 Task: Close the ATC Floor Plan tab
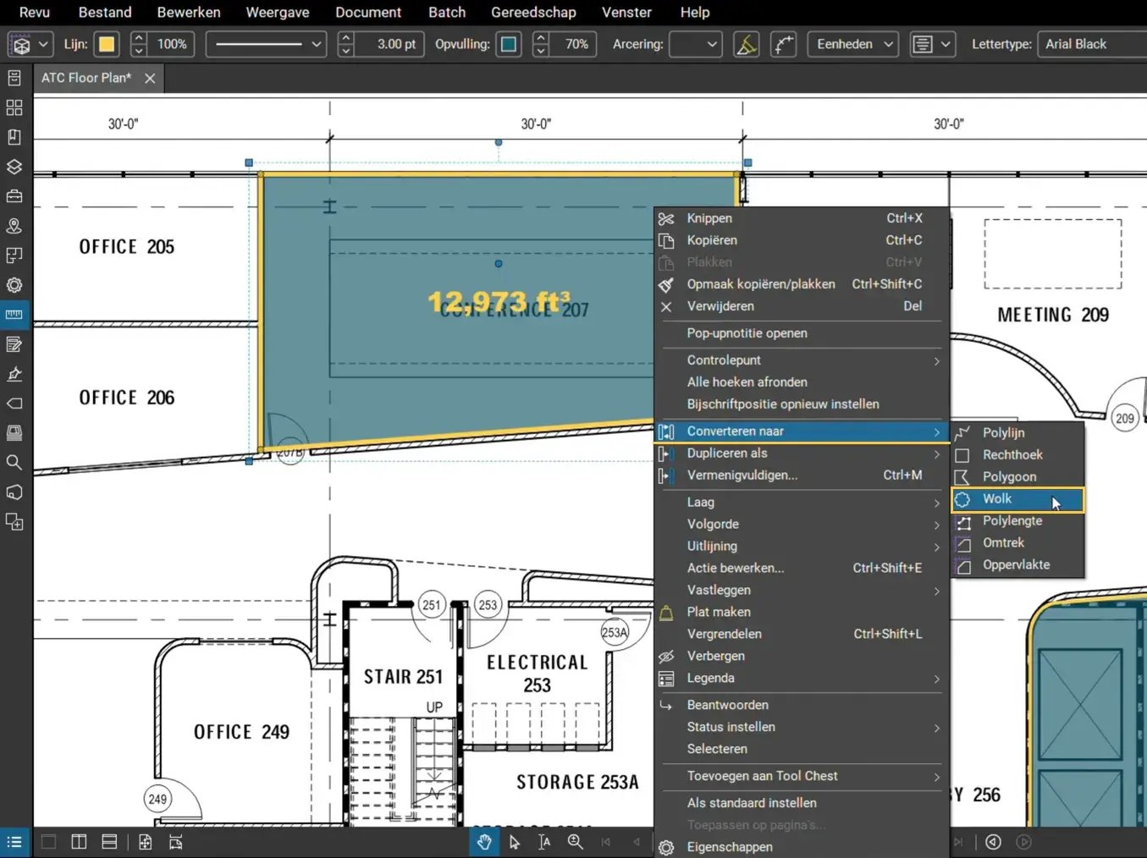pyautogui.click(x=150, y=78)
